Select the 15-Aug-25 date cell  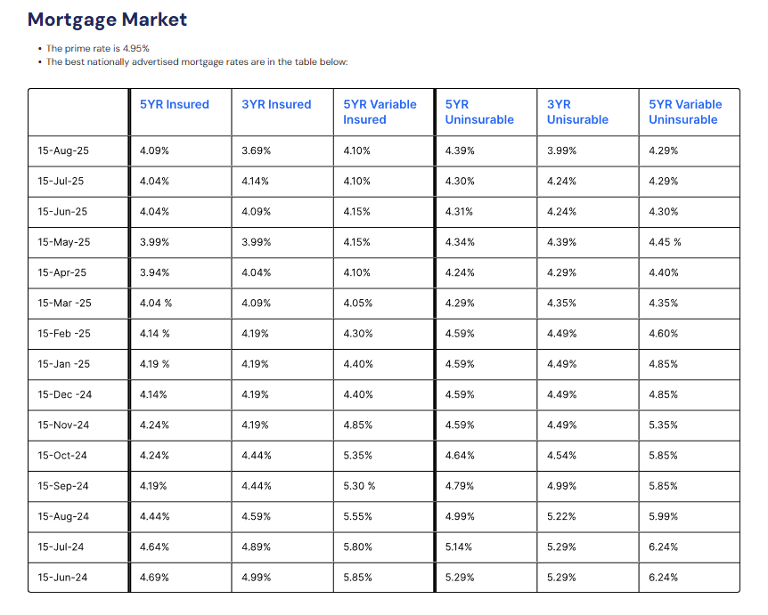coord(63,151)
